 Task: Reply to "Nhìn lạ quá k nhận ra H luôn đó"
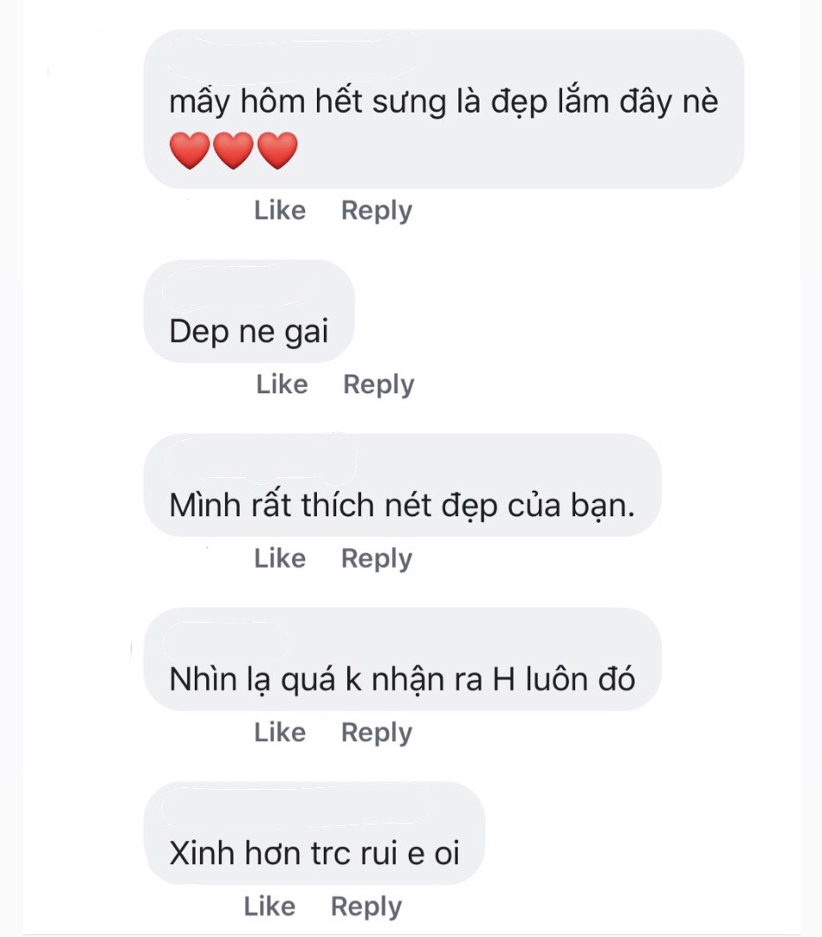[376, 733]
